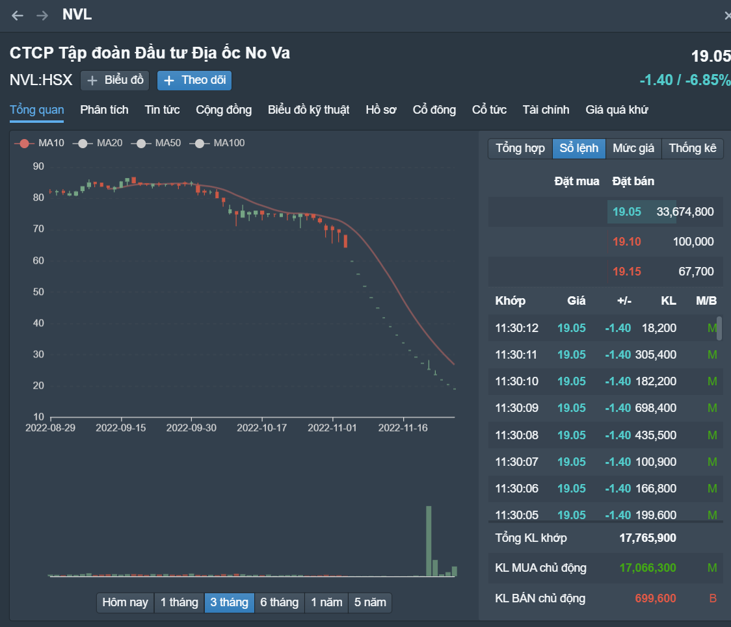731x627 pixels.
Task: Show Hôm nay chart range
Action: point(125,602)
